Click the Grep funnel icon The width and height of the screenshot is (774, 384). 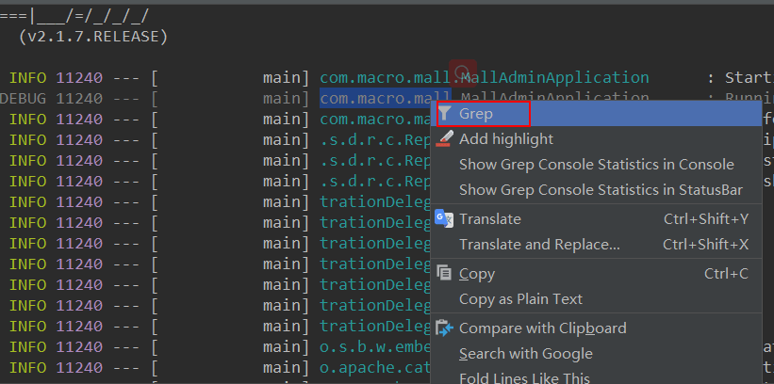(x=445, y=114)
